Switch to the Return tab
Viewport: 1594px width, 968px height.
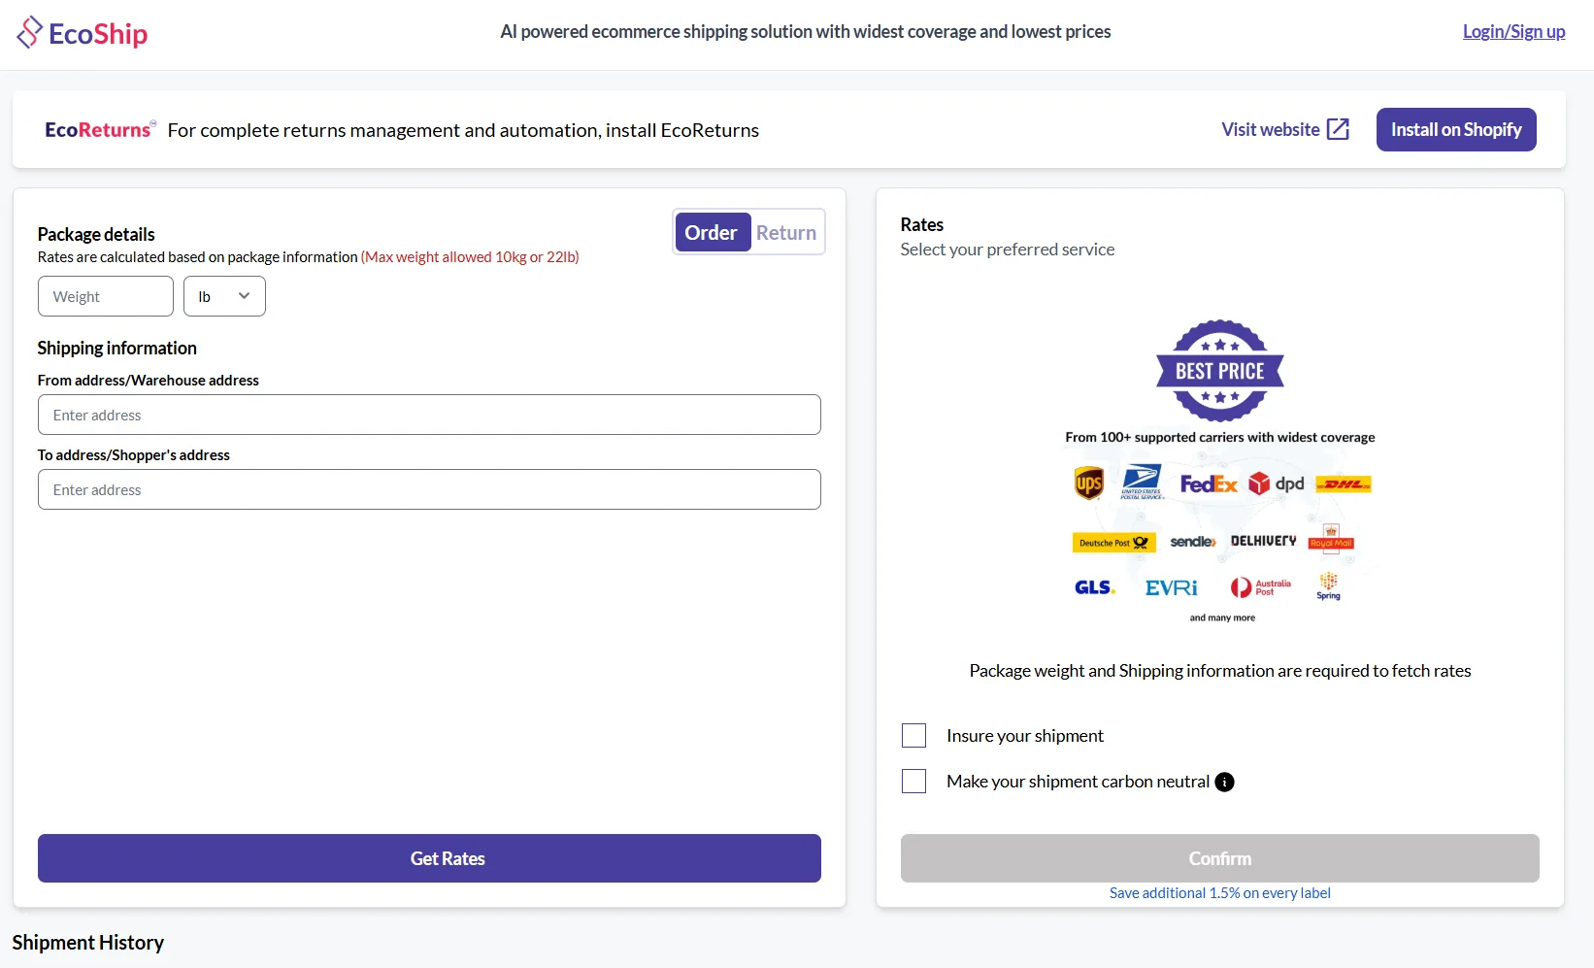pos(786,232)
